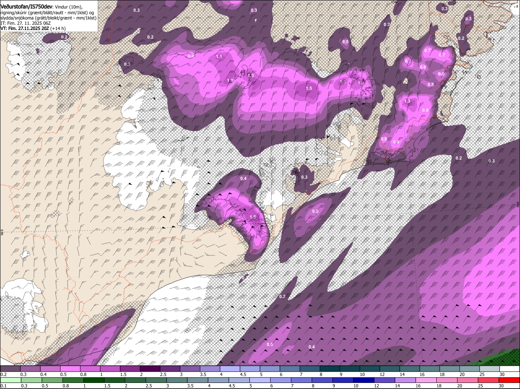Pick palest green lower swatch between 0.1 and 0.3
This screenshot has height=389, width=520.
click(x=10, y=380)
